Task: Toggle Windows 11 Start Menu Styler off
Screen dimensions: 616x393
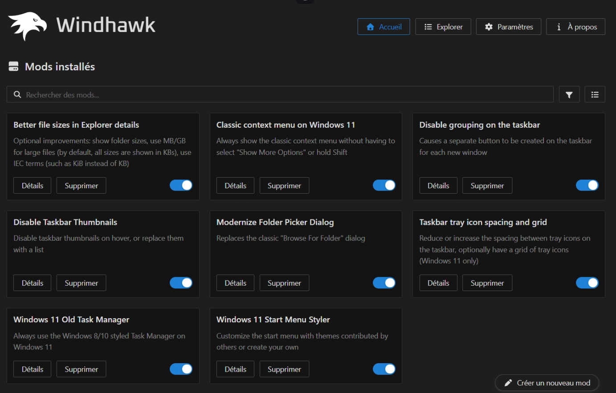Action: pyautogui.click(x=384, y=369)
